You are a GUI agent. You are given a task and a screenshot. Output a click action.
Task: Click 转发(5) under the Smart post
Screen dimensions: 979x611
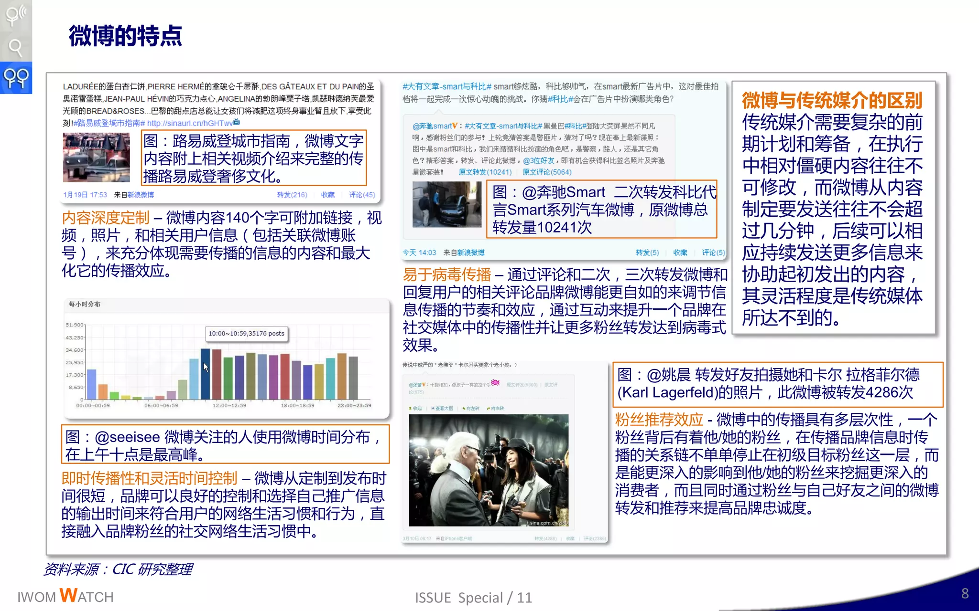tap(647, 253)
